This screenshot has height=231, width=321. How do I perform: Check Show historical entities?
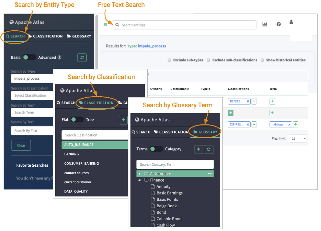point(262,60)
